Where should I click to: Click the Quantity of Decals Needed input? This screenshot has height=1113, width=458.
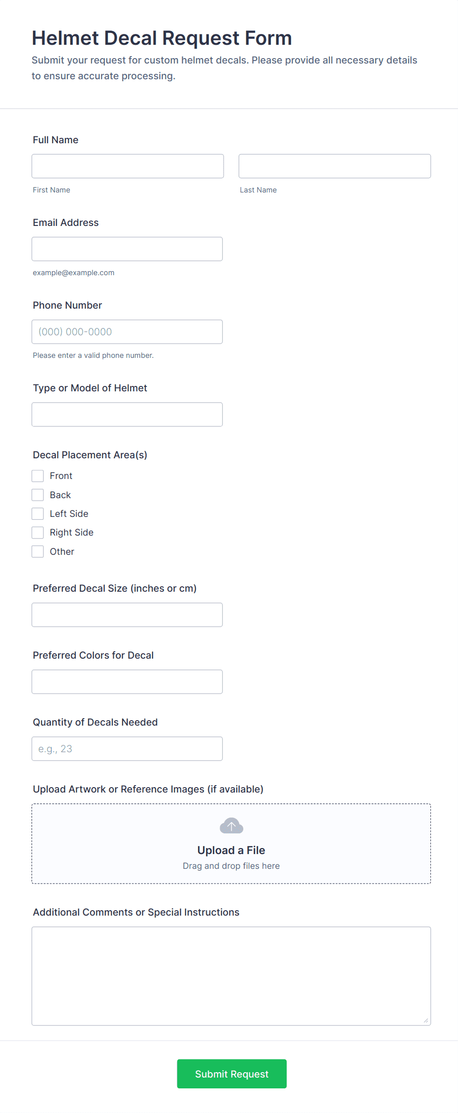127,748
